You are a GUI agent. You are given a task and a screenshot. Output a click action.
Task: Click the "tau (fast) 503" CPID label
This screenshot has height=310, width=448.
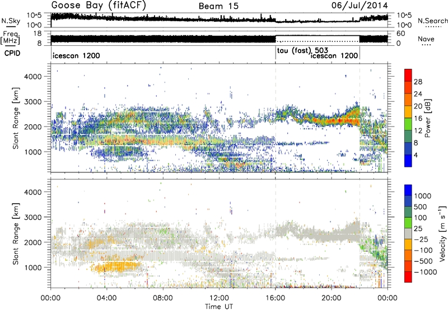(x=302, y=51)
